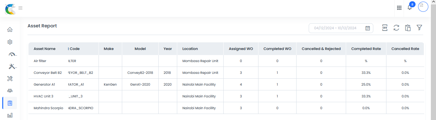Click year 2020 in Generator A1 row
The width and height of the screenshot is (436, 120).
(x=168, y=84)
